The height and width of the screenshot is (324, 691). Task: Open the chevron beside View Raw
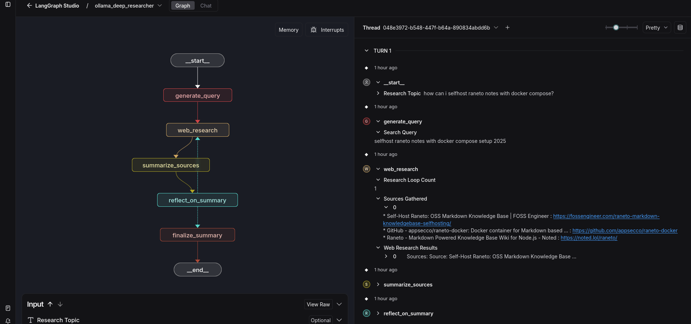(x=339, y=305)
